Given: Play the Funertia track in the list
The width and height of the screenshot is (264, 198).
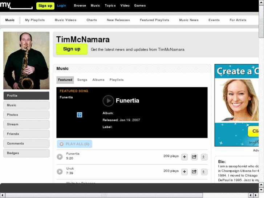Looking at the screenshot, I should pyautogui.click(x=60, y=157).
